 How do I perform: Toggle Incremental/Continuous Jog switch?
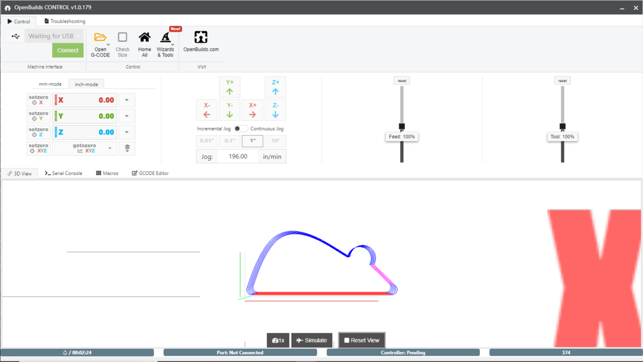[x=241, y=129]
